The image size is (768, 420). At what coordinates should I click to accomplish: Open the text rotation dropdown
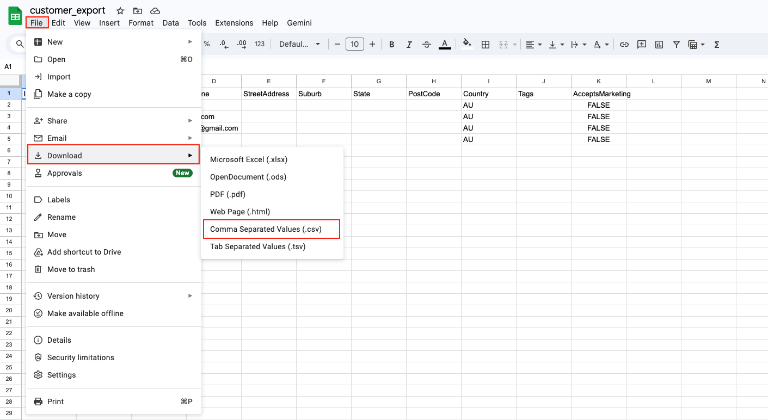[x=600, y=44]
